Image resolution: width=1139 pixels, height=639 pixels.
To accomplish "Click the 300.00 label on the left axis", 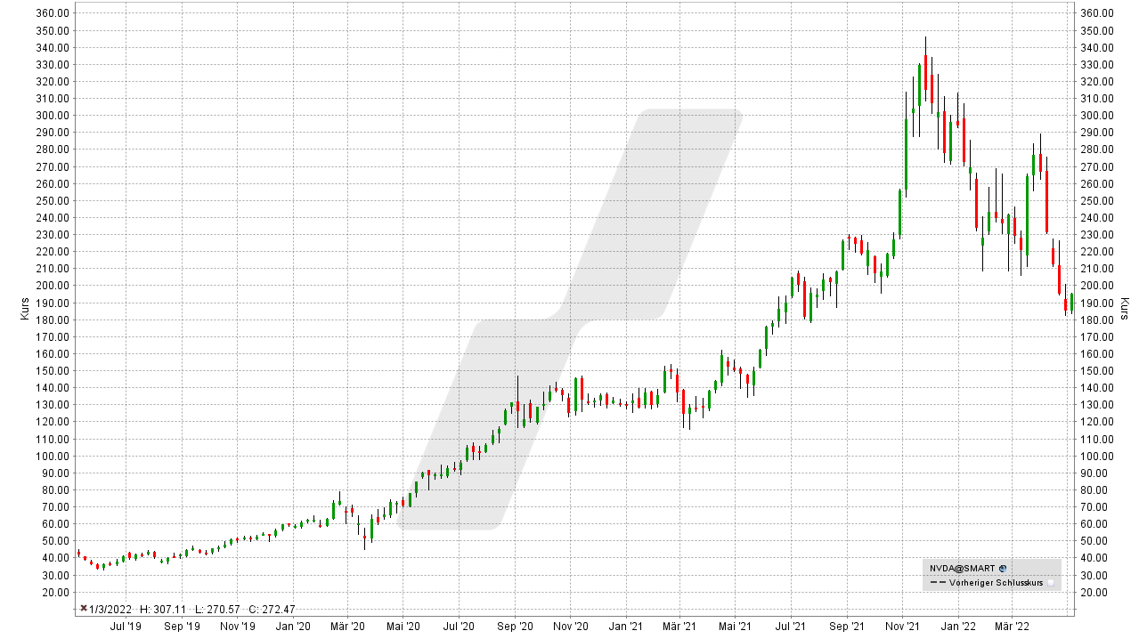I will pyautogui.click(x=53, y=116).
